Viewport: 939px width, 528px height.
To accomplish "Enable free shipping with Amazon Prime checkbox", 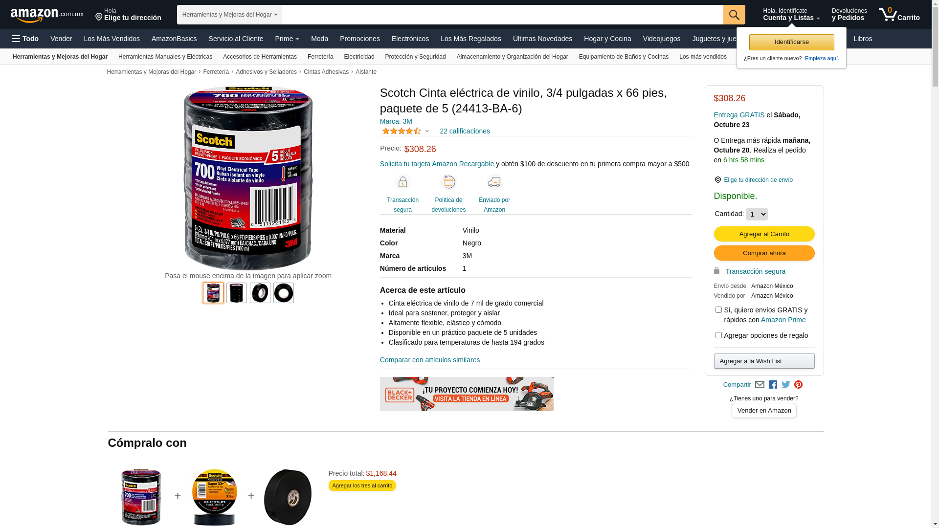I will (718, 310).
